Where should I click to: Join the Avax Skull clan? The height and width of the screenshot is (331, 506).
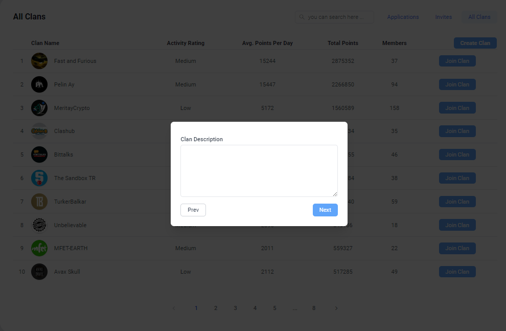point(457,272)
